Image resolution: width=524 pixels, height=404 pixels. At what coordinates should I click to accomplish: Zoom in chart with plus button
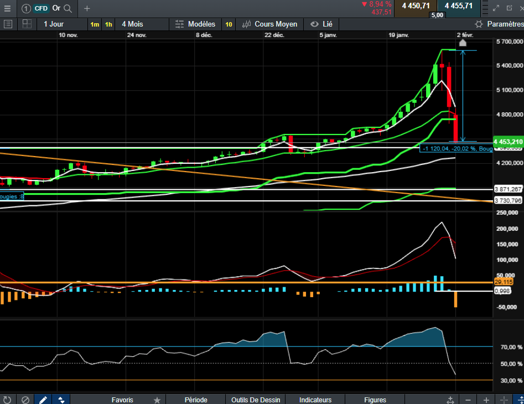pyautogui.click(x=486, y=400)
